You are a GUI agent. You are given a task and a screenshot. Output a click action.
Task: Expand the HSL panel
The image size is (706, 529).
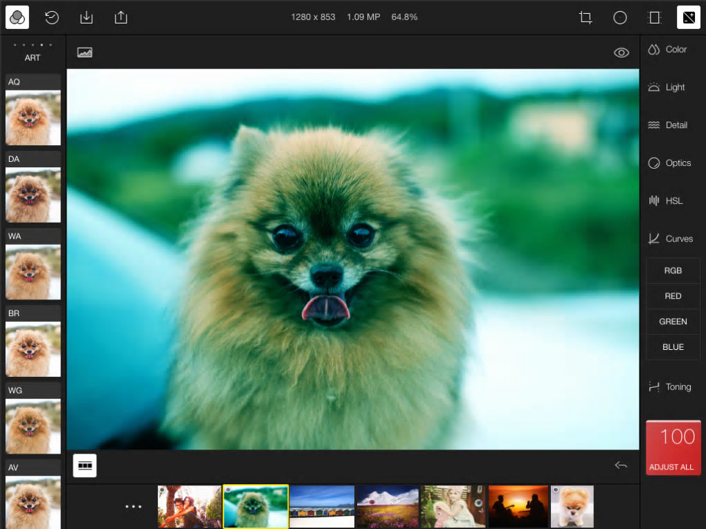point(665,201)
